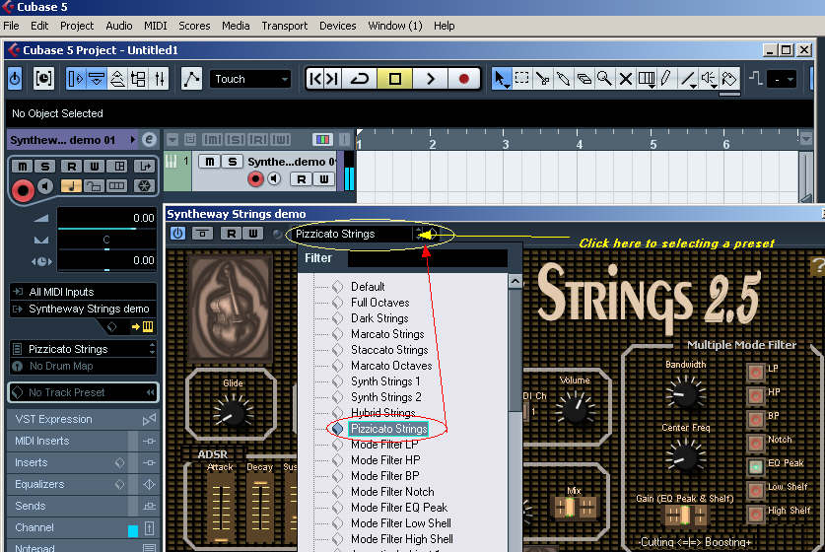Select the Zoom magnifier tool
Image resolution: width=825 pixels, height=552 pixels.
pos(604,79)
